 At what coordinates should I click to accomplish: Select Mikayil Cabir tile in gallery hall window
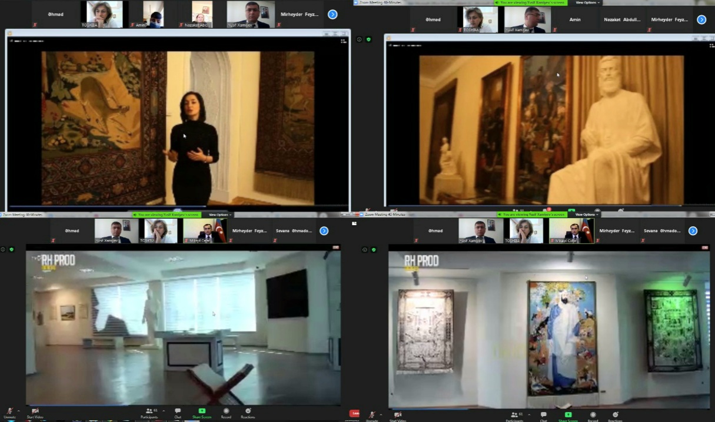[205, 231]
